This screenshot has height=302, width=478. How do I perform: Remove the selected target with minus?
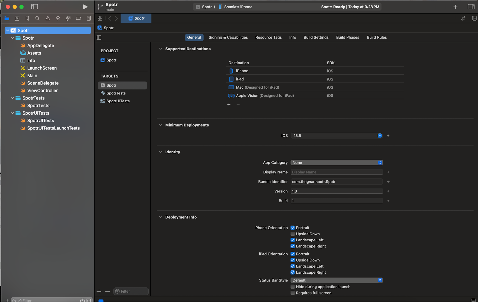point(108,291)
